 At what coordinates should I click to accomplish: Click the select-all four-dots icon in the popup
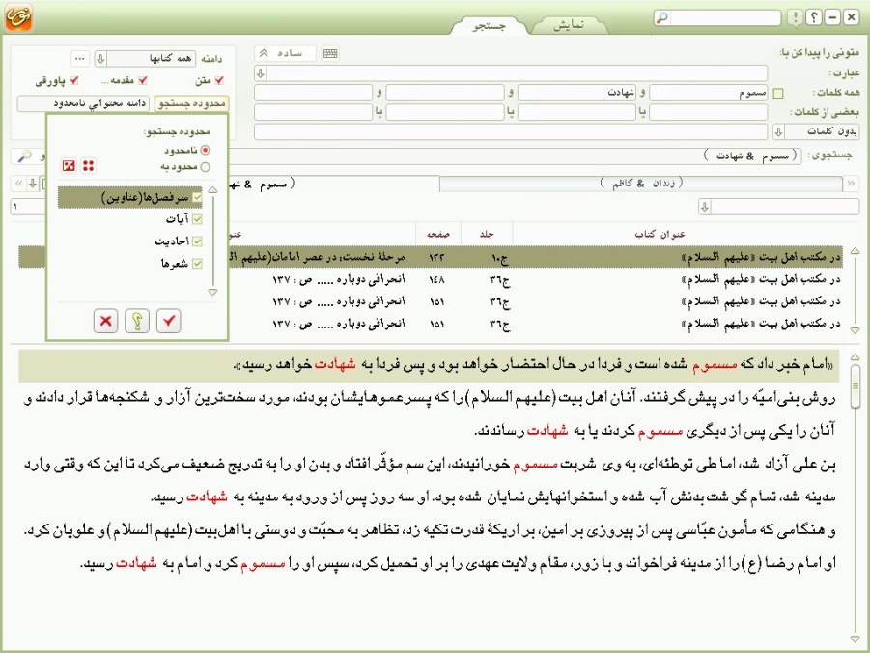tap(88, 165)
